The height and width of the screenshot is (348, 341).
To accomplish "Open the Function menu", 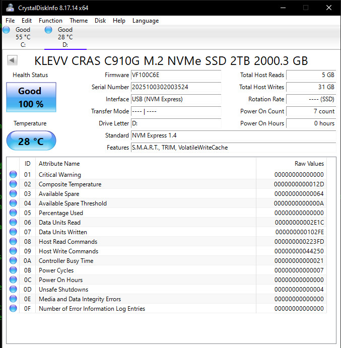I will [50, 21].
